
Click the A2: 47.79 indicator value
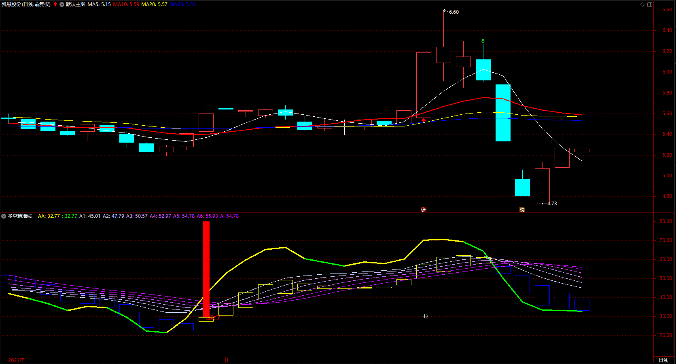[x=113, y=216]
